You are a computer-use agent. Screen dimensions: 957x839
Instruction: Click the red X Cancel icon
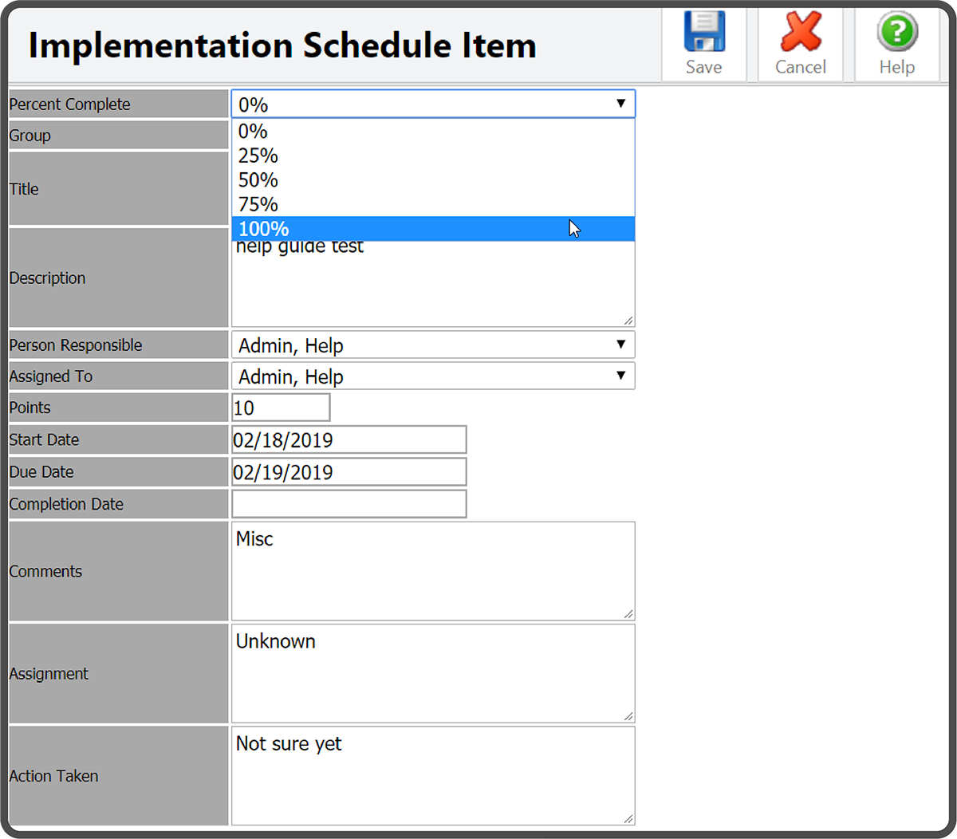coord(800,33)
